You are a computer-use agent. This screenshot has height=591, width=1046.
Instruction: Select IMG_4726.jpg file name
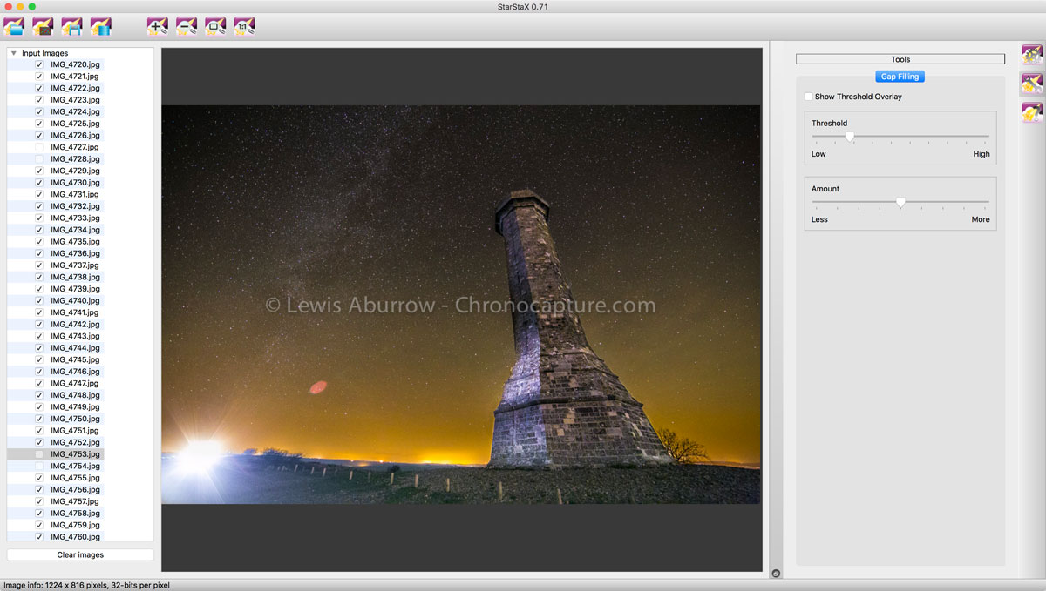coord(75,136)
